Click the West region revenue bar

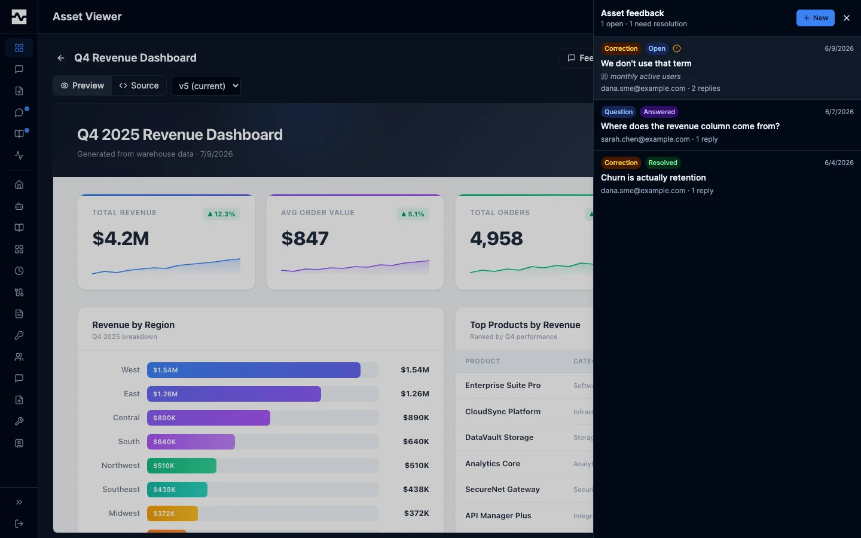pos(254,370)
